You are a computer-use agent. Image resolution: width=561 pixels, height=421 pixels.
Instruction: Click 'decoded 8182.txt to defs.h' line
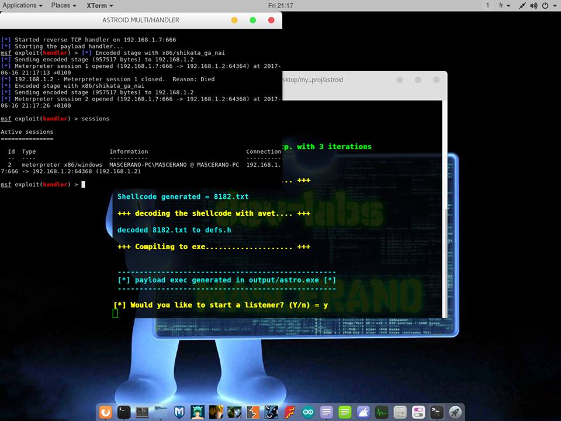(174, 230)
